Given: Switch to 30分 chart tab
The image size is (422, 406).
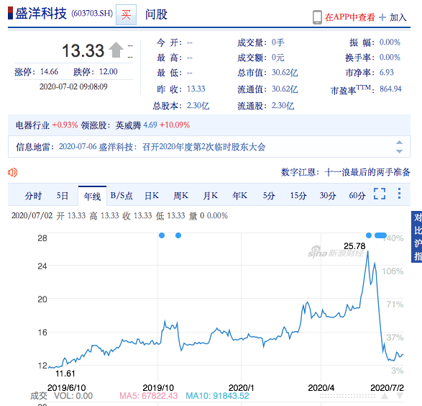Looking at the screenshot, I should point(328,196).
